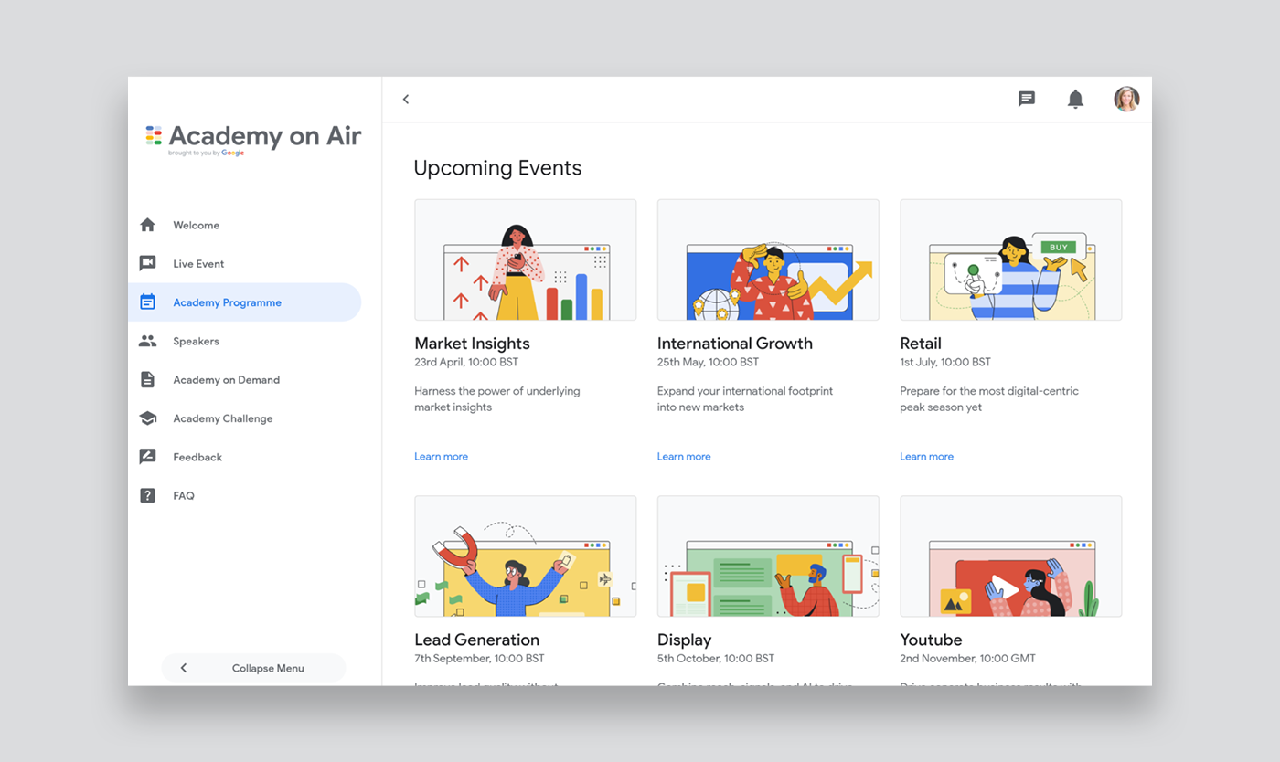Open the Academy Challenge menu item
Image resolution: width=1280 pixels, height=762 pixels.
coord(245,418)
